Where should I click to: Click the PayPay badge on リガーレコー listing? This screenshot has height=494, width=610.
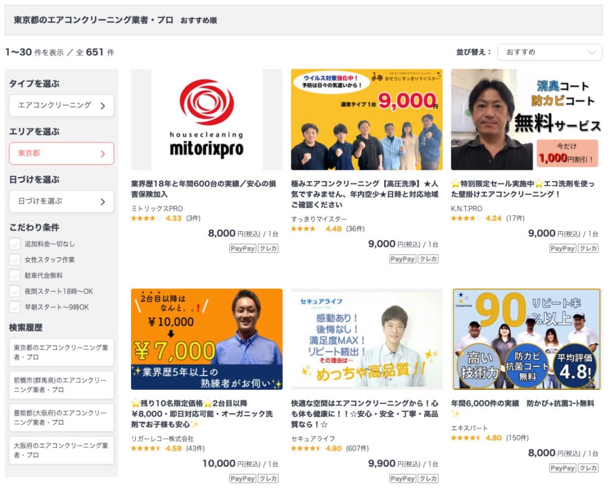click(x=243, y=479)
